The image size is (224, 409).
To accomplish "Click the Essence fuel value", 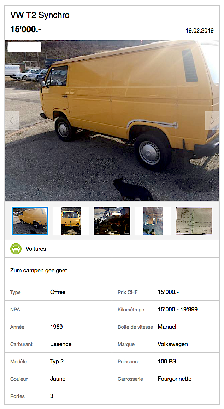I will click(x=61, y=344).
